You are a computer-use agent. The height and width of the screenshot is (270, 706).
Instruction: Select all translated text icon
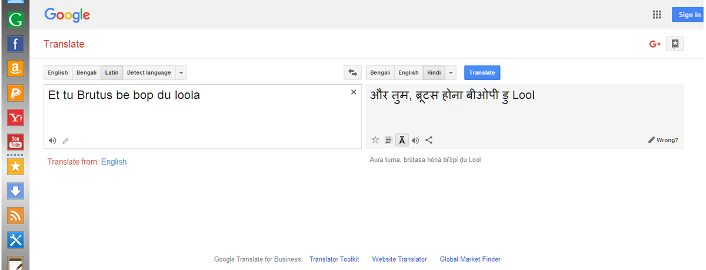click(x=388, y=140)
